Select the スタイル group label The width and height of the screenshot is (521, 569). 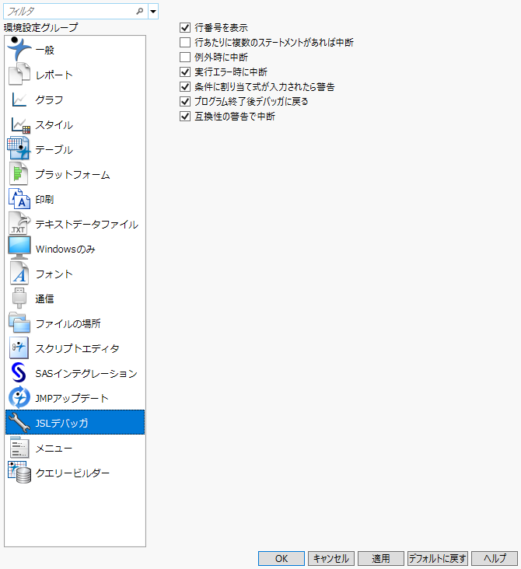(x=54, y=125)
